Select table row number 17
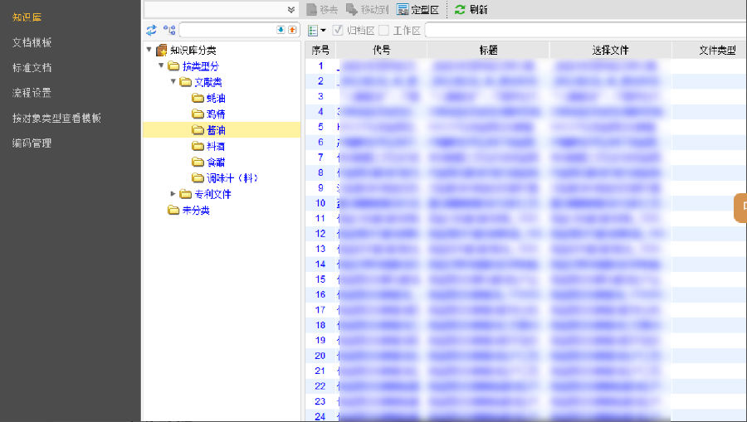Viewport: 747px width, 422px height. coord(526,310)
